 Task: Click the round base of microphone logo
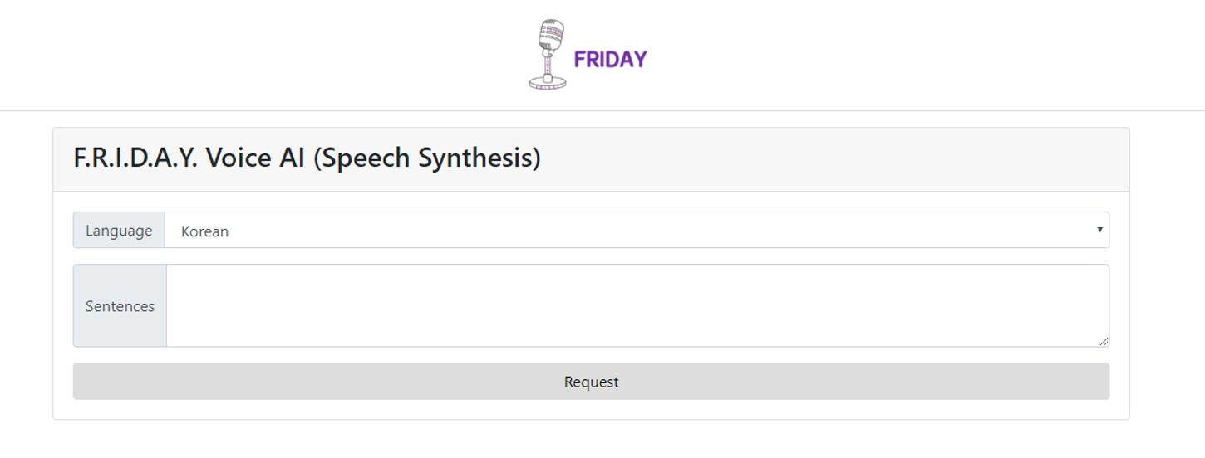click(x=548, y=82)
